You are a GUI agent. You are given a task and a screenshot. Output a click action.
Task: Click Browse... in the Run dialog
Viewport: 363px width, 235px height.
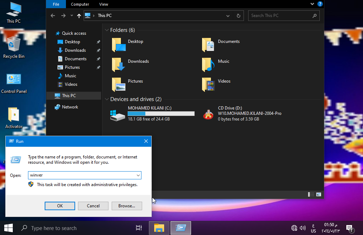[127, 206]
